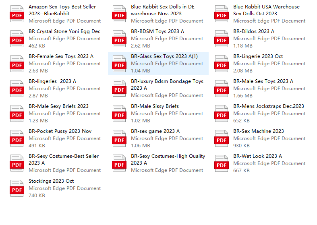
Task: Click PDF icon of BR-Sexy Costumes-Best Seller
Action: 17,163
